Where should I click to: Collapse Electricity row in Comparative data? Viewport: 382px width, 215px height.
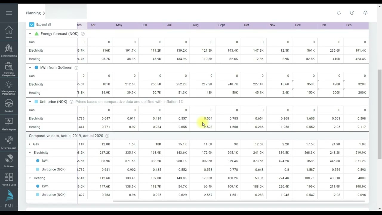[x=30, y=153]
